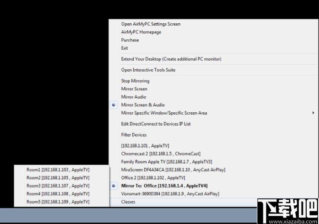Choose Mirror Screen only mode
Screen dimensions: 319x224
point(134,89)
